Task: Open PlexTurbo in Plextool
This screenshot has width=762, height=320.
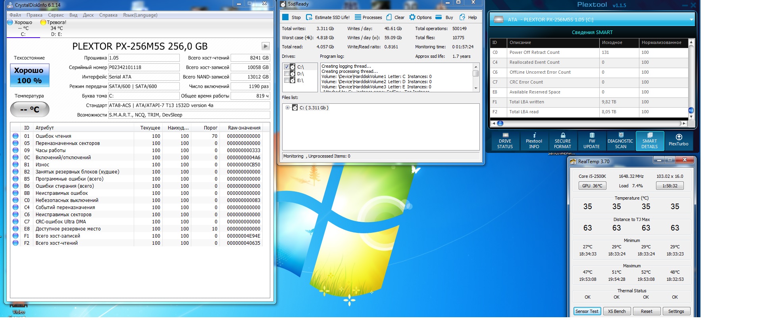Action: coord(679,141)
